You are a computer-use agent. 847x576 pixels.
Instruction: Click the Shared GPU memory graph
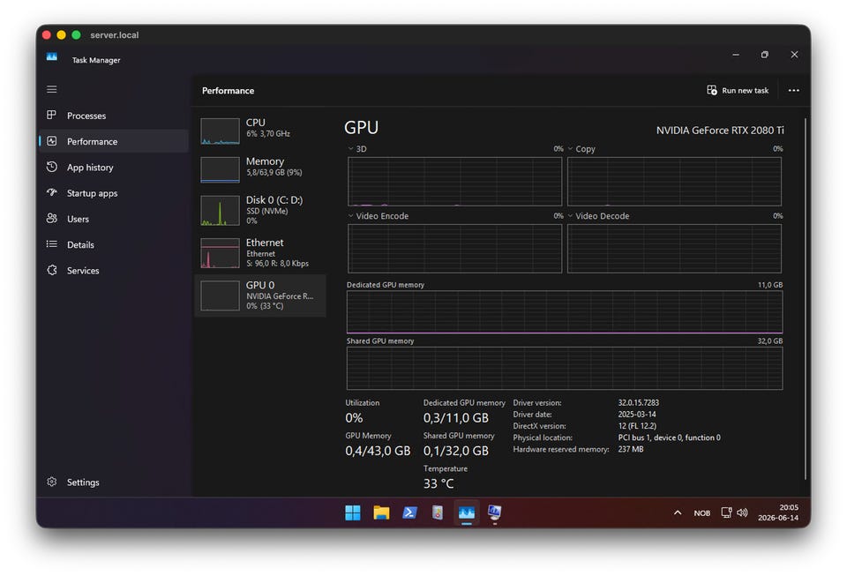click(565, 368)
